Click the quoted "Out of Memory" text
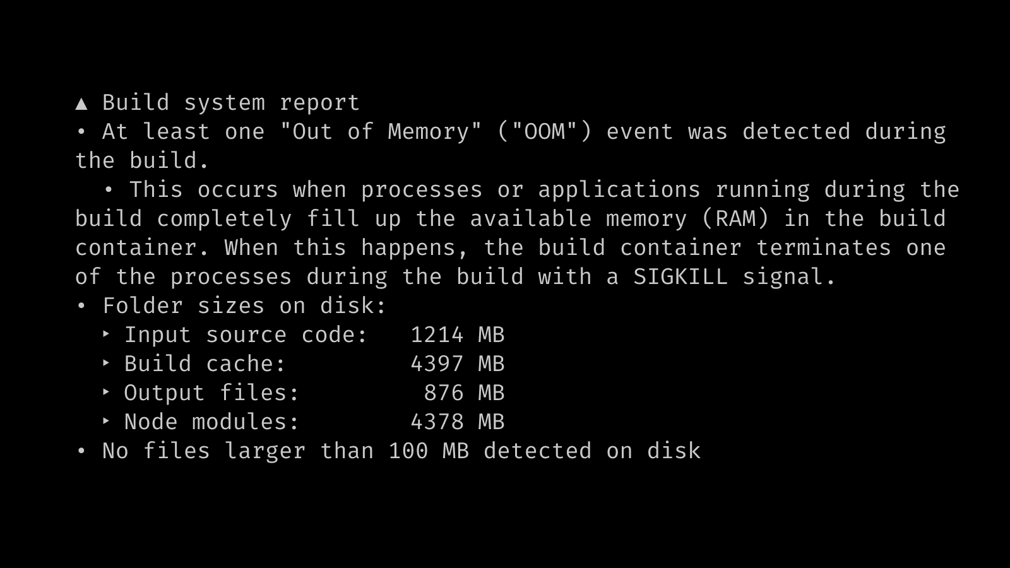This screenshot has height=568, width=1010. (381, 132)
